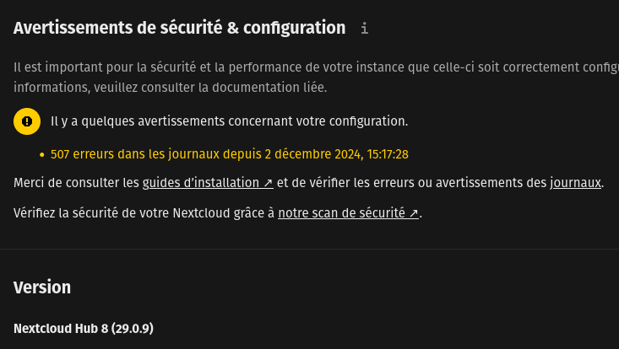Click the info icon beside the security heading

point(365,29)
